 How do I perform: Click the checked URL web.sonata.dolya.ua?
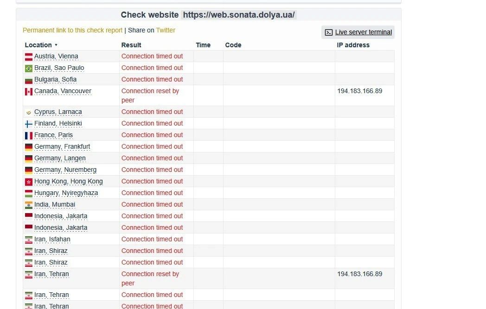[239, 15]
